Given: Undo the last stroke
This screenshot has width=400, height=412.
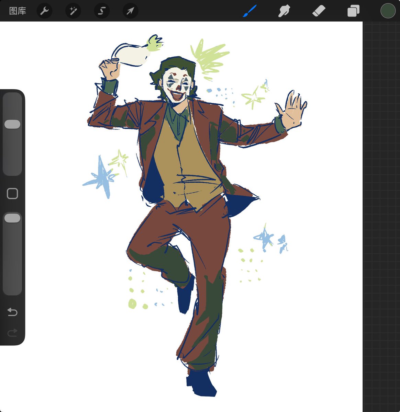Looking at the screenshot, I should 12,312.
